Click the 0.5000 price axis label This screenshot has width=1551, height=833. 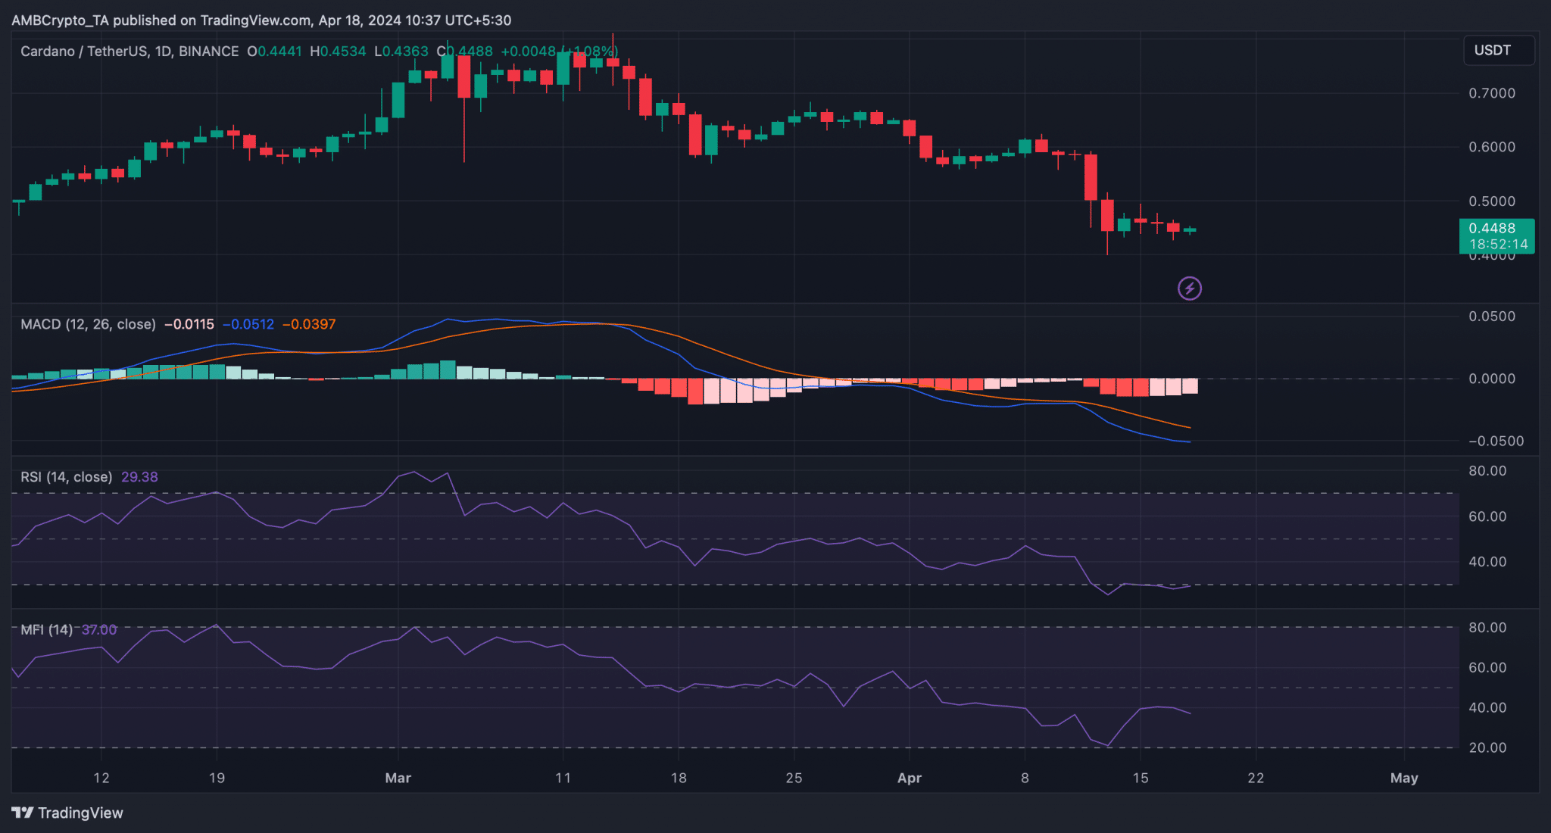[1492, 201]
